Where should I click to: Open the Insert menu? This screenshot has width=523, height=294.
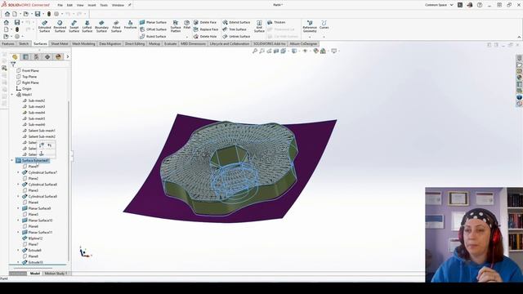pos(92,5)
